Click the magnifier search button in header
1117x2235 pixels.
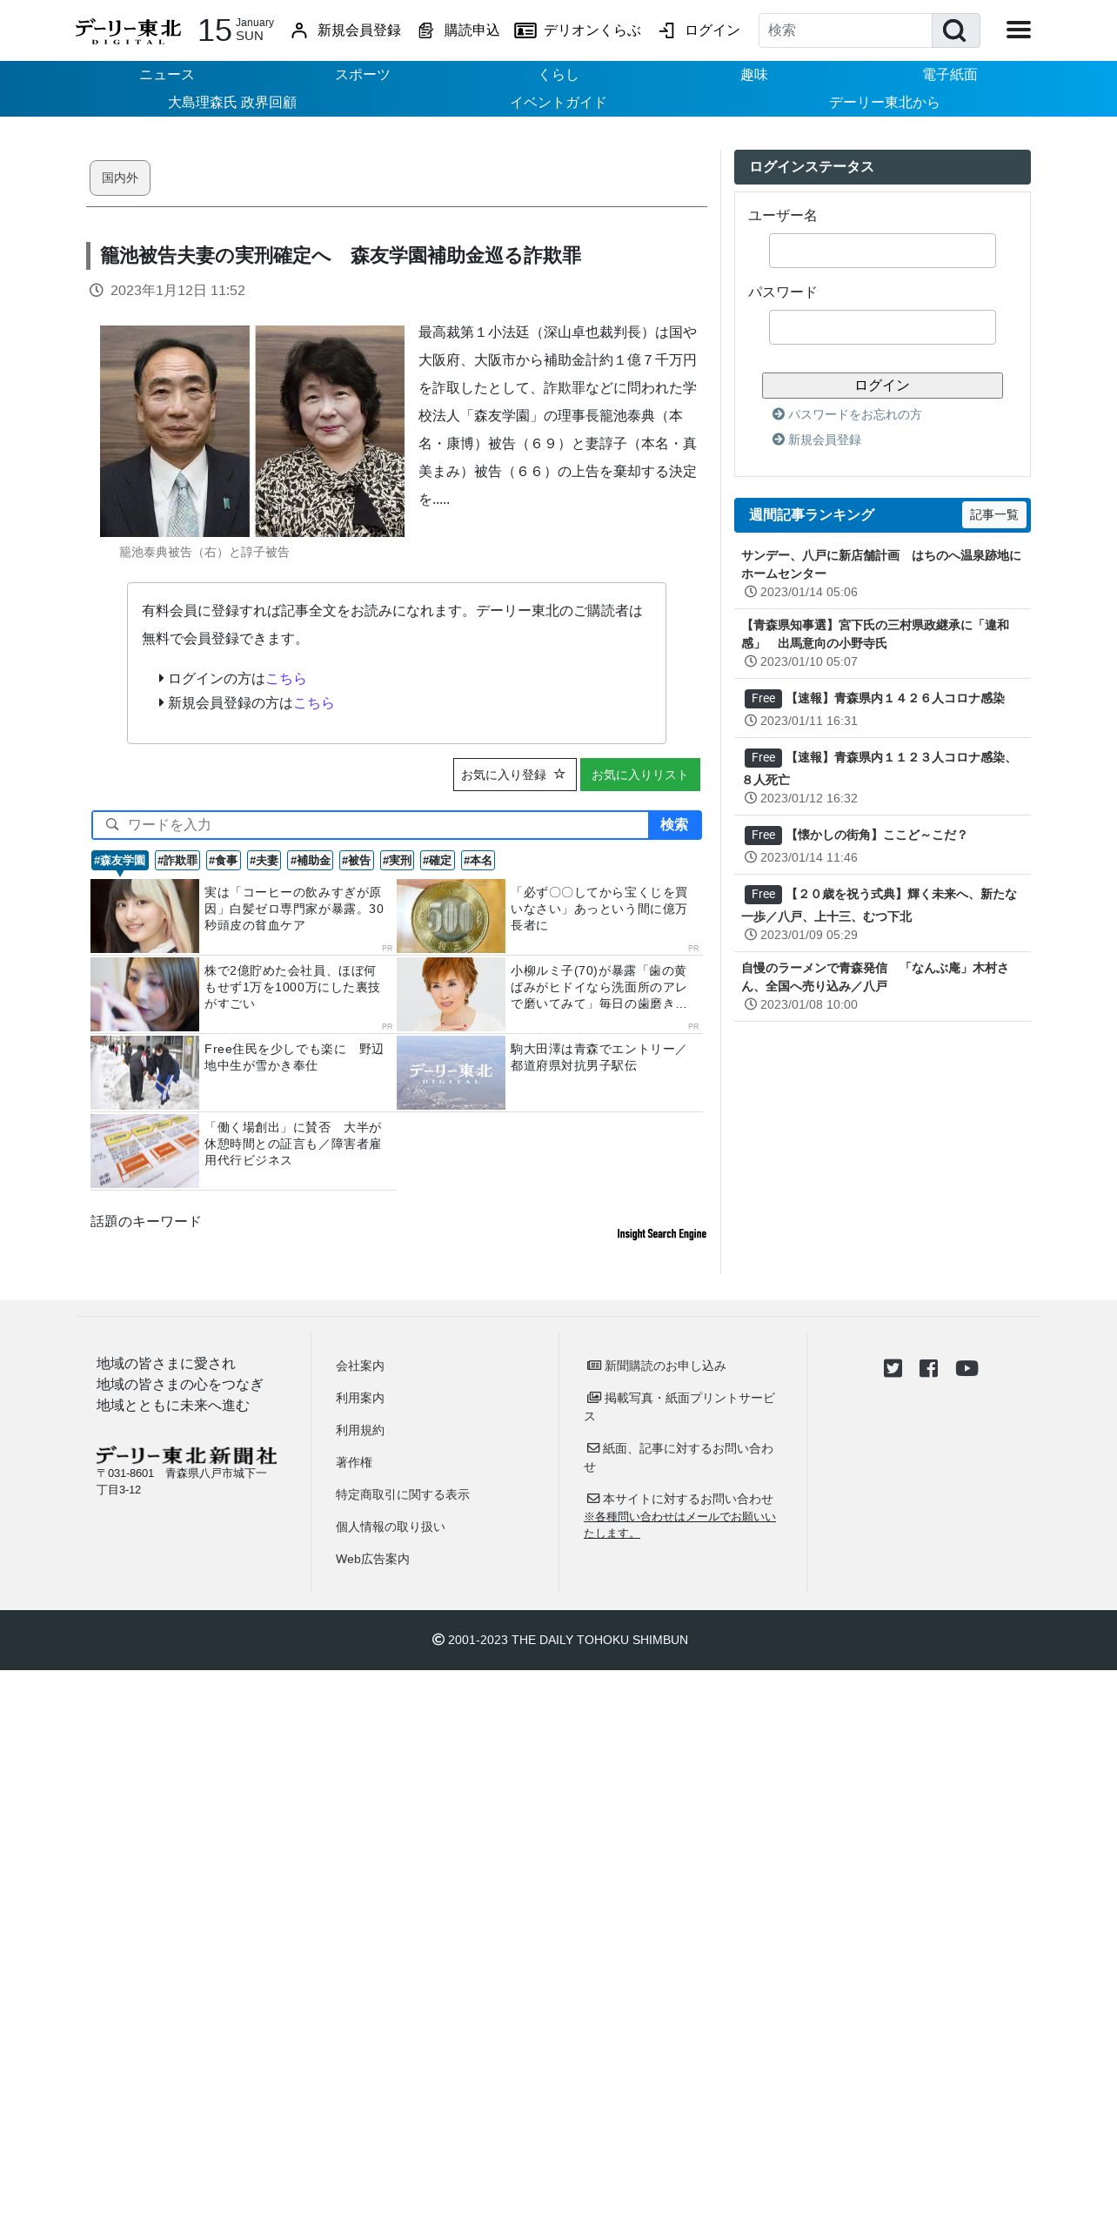tap(955, 30)
